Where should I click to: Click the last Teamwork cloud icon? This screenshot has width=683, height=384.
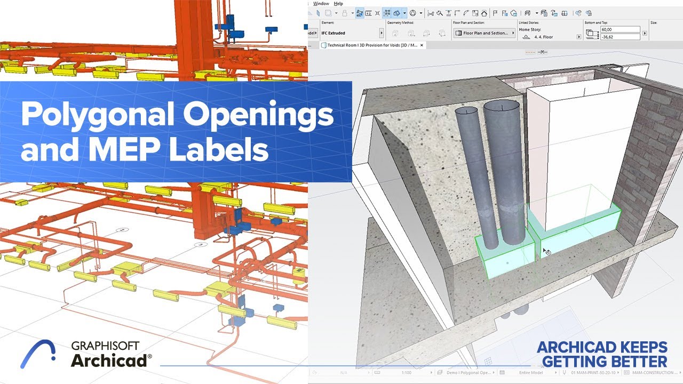tap(589, 13)
